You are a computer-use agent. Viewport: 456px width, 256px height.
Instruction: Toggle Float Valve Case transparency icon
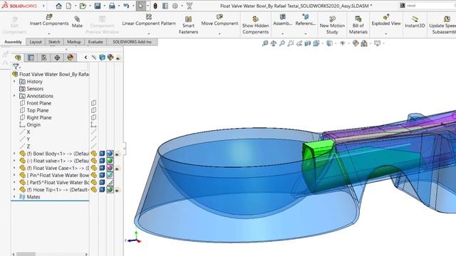pyautogui.click(x=118, y=168)
